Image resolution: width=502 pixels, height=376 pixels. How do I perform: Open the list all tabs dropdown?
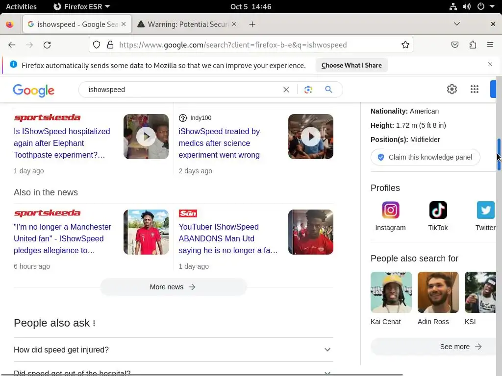click(x=457, y=24)
